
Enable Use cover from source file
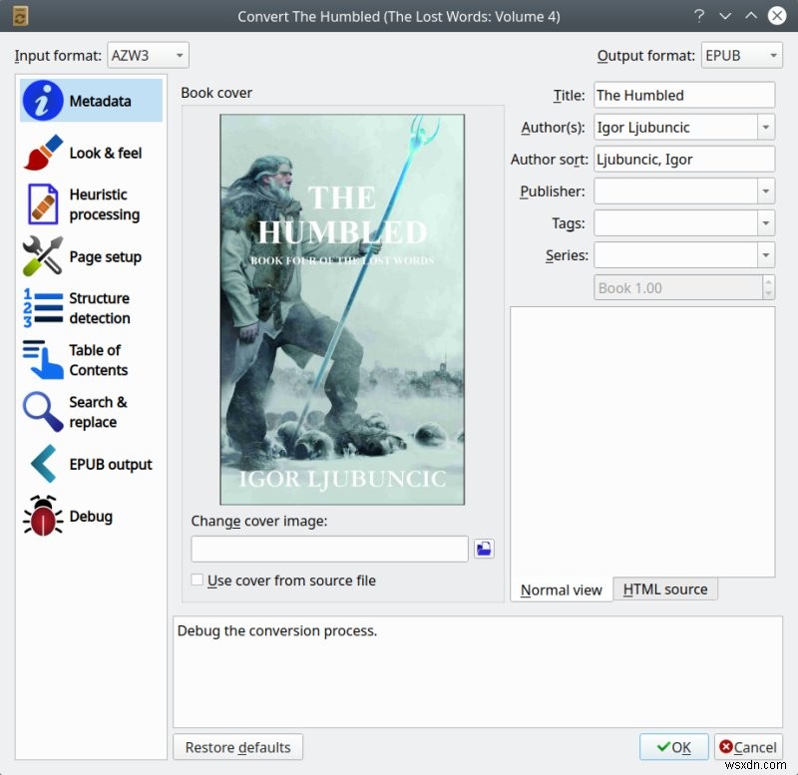click(x=197, y=580)
